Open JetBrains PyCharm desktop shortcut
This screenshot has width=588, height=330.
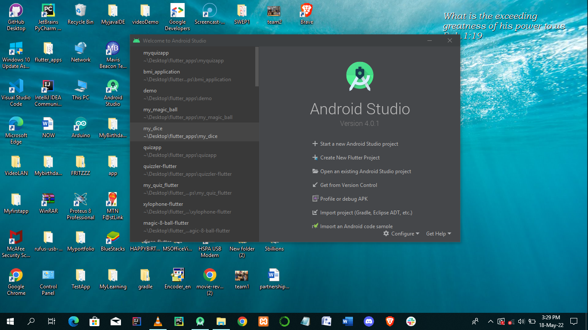pos(48,18)
